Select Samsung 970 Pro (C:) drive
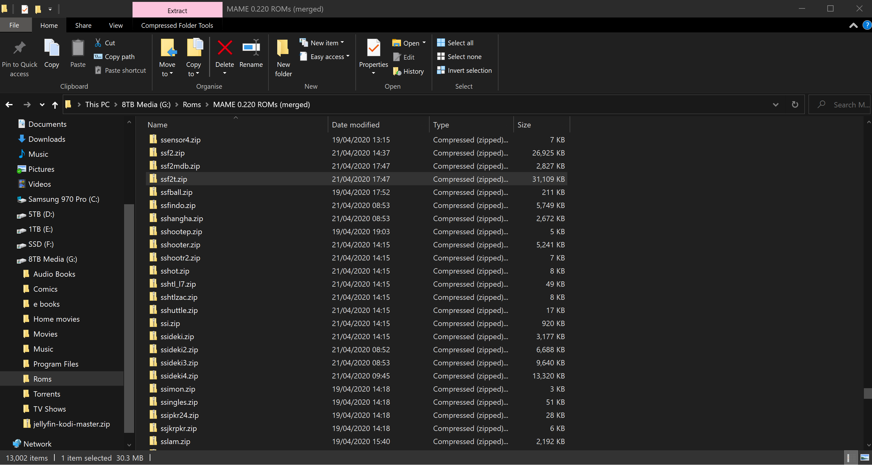 tap(64, 199)
